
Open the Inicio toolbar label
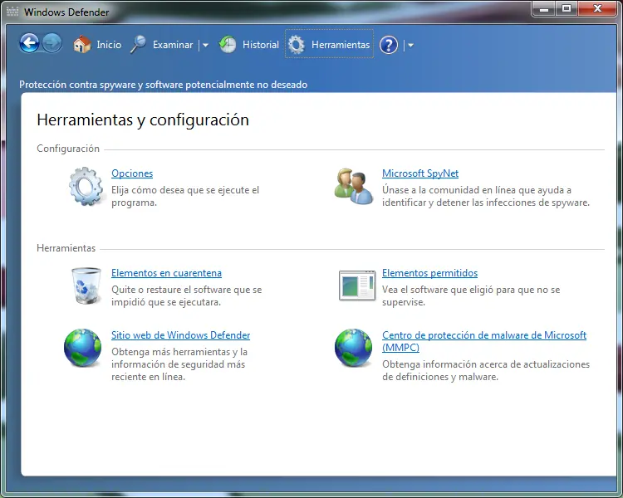click(x=109, y=45)
